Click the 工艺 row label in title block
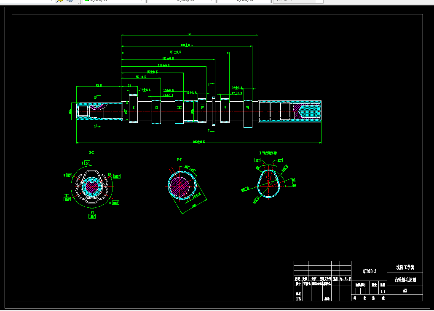 298,299
